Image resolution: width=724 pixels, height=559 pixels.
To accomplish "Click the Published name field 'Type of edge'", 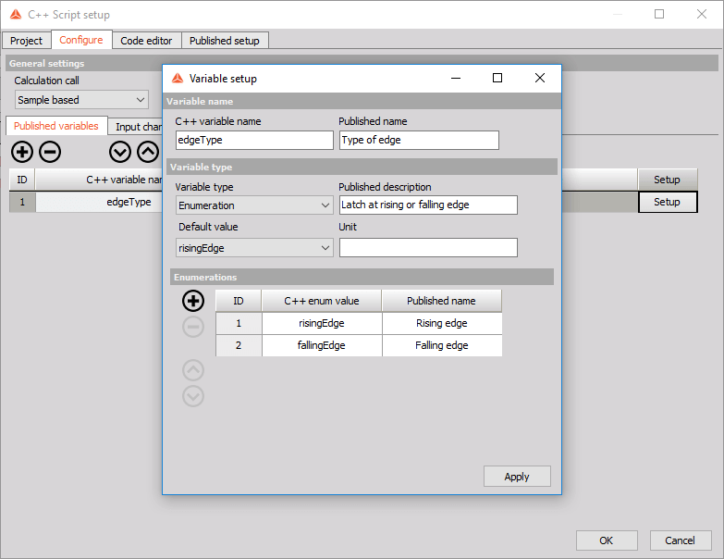I will click(419, 140).
